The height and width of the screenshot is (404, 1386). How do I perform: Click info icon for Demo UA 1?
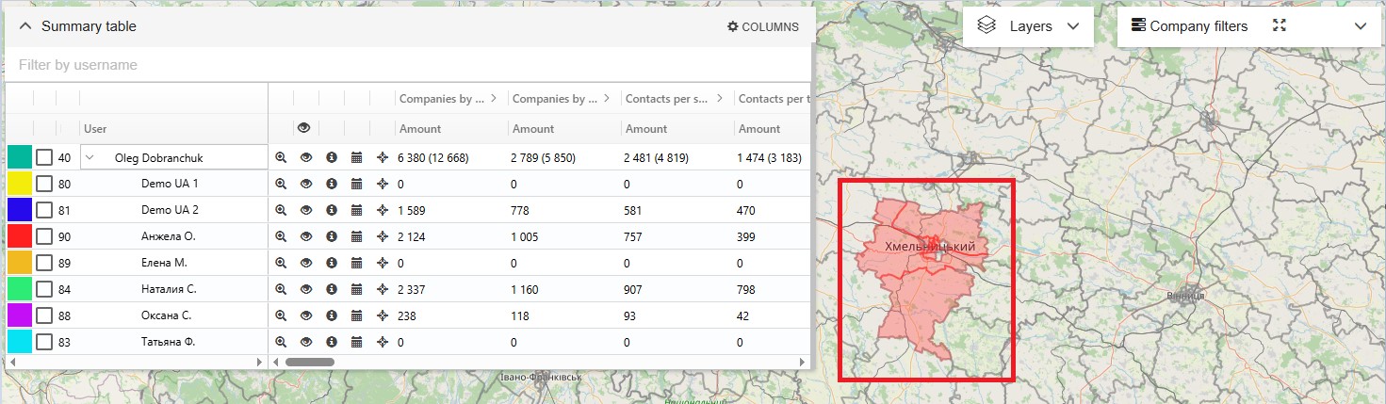coord(332,185)
